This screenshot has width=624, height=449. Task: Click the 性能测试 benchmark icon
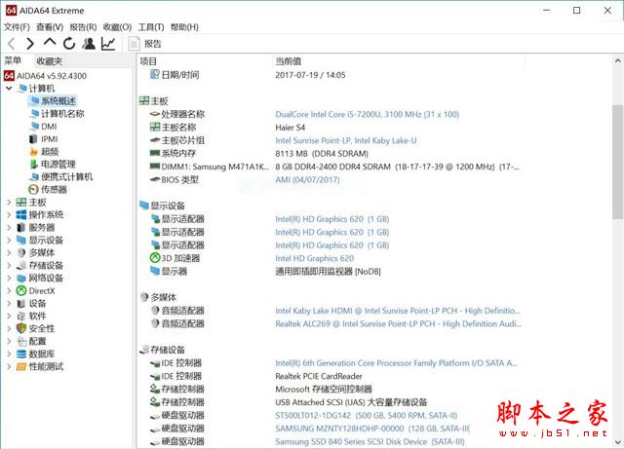(21, 366)
